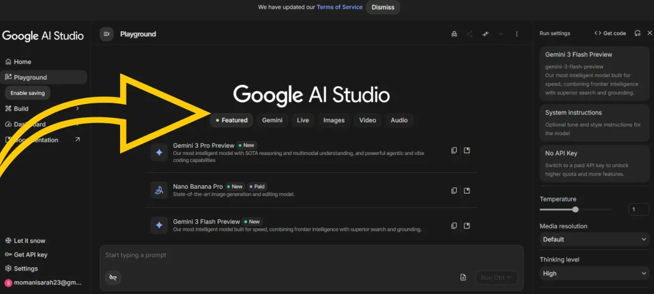Image resolution: width=654 pixels, height=294 pixels.
Task: Click the Enable saving button
Action: (27, 93)
